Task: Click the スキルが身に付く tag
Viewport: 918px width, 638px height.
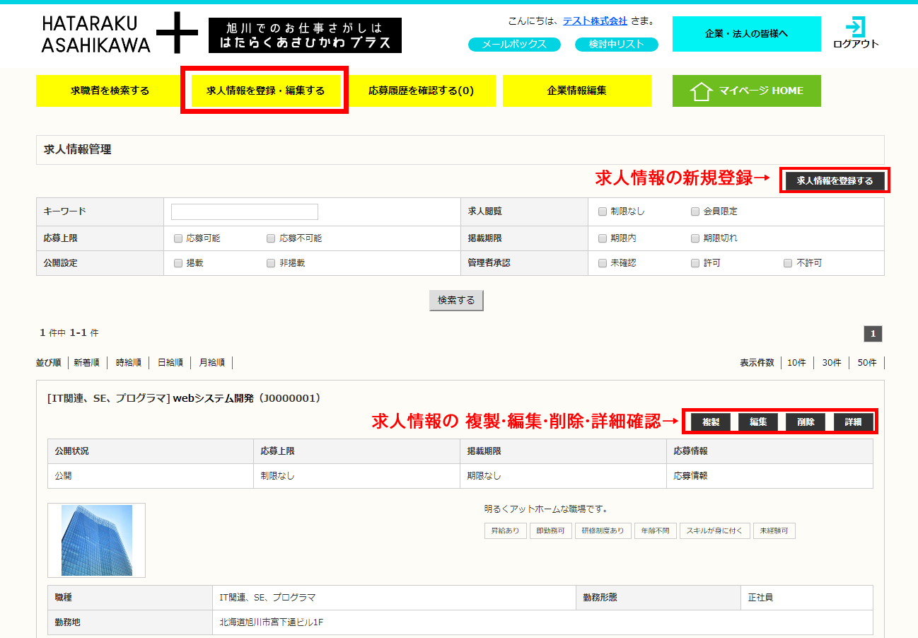Action: coord(715,531)
